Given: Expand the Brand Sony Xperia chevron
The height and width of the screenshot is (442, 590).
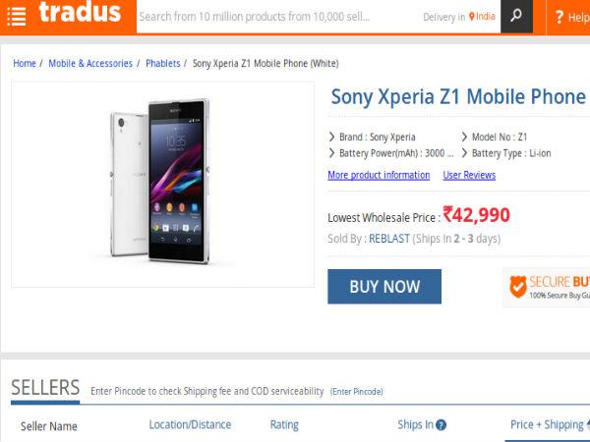Looking at the screenshot, I should click(x=331, y=138).
